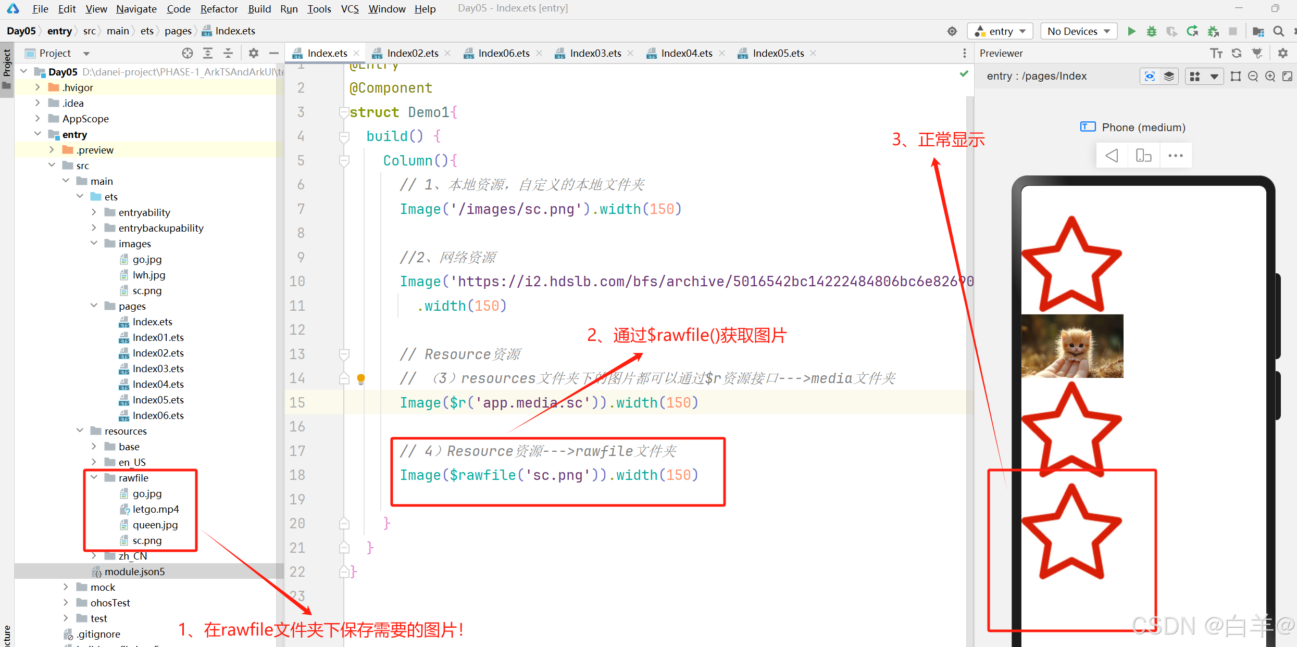1297x647 pixels.
Task: Expand the .hvigor folder
Action: pyautogui.click(x=38, y=87)
